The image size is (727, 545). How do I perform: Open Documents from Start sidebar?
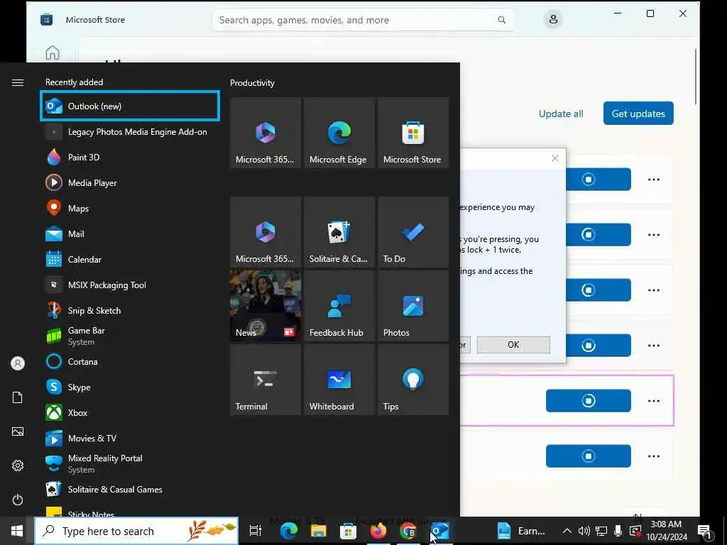tap(18, 397)
